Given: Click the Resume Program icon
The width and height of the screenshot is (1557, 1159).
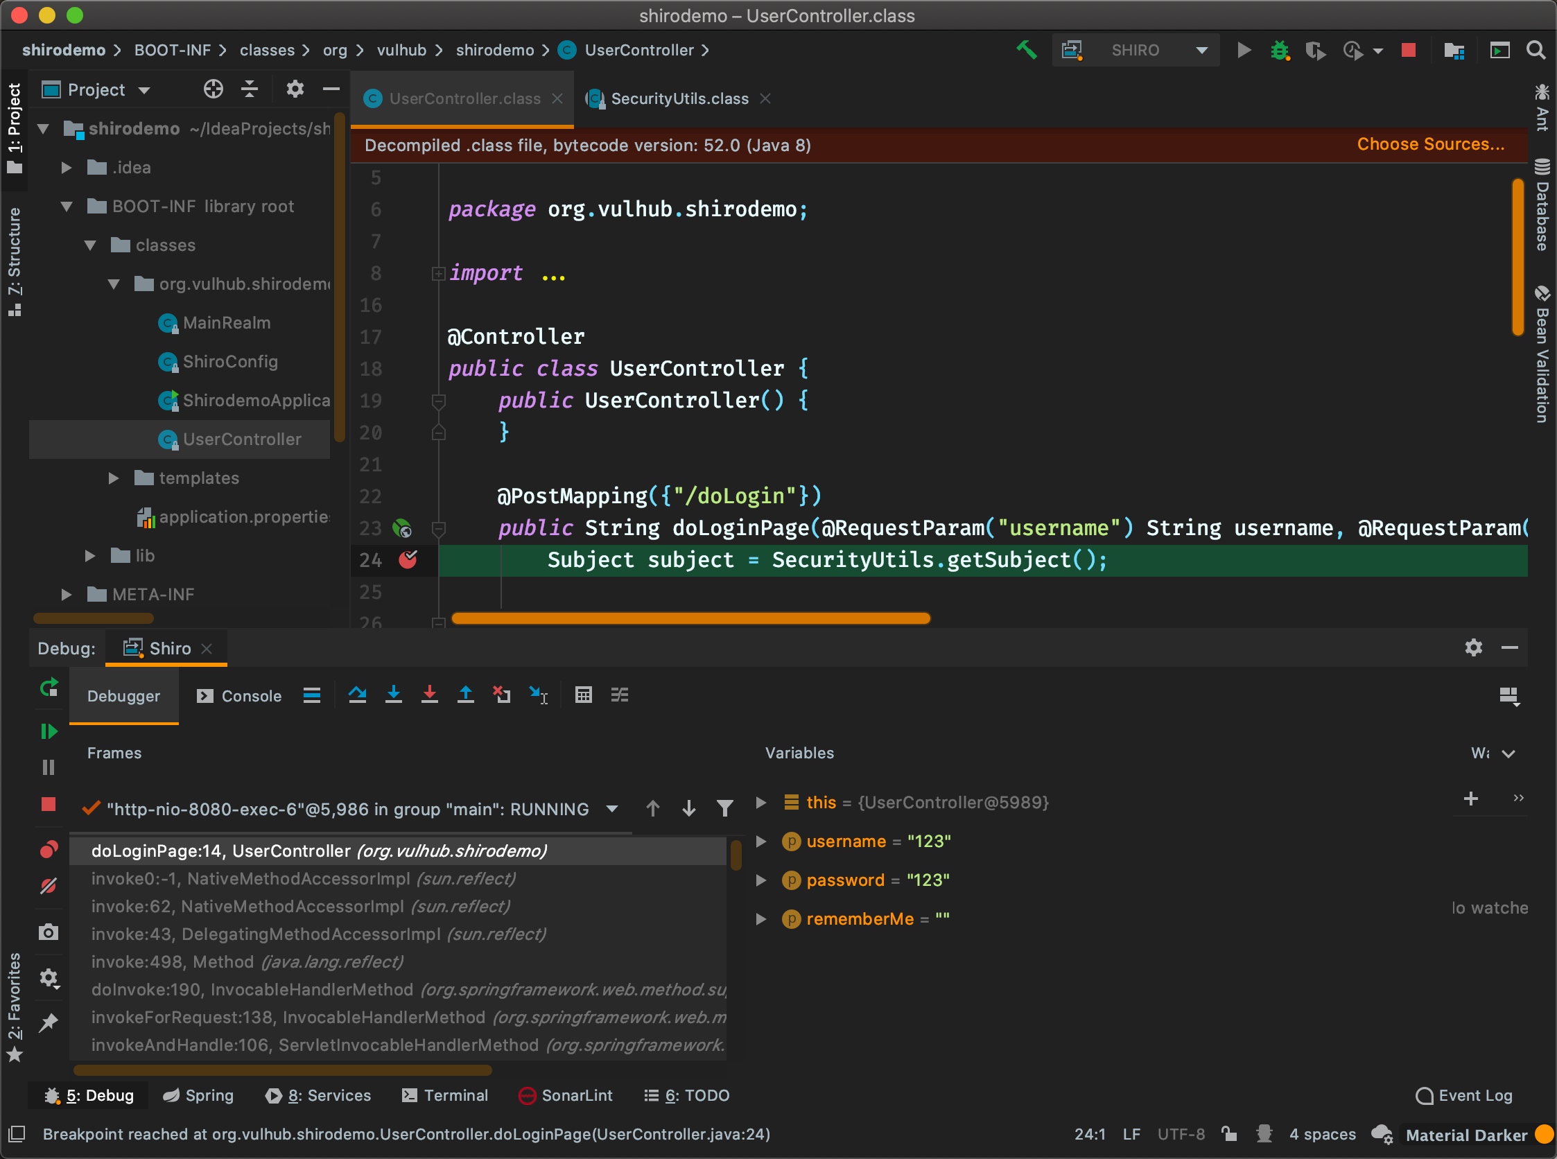Looking at the screenshot, I should [49, 732].
